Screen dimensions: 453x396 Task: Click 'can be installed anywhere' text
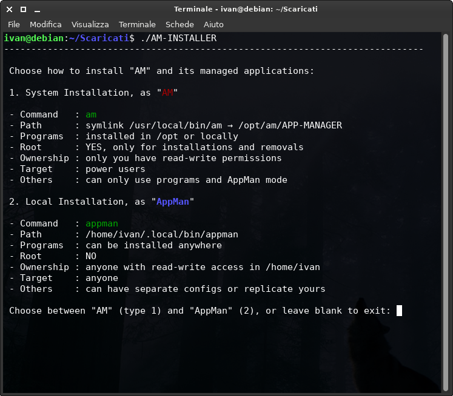coord(153,245)
